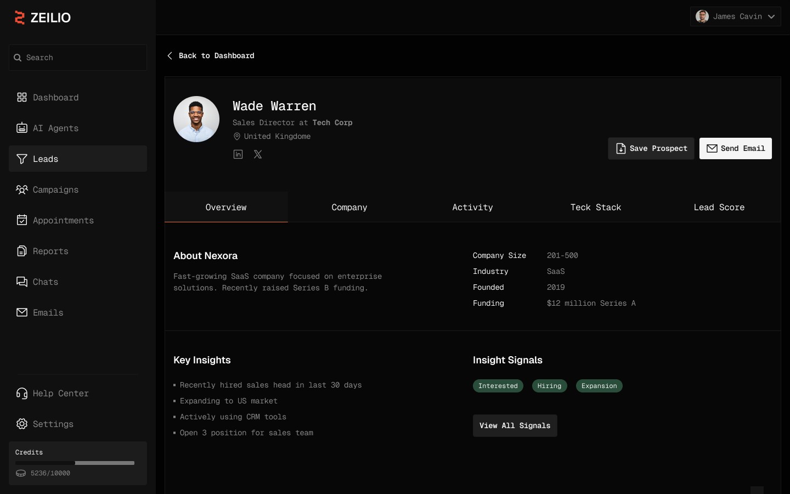Click the United Kingdome location text
The height and width of the screenshot is (494, 790).
(x=277, y=136)
